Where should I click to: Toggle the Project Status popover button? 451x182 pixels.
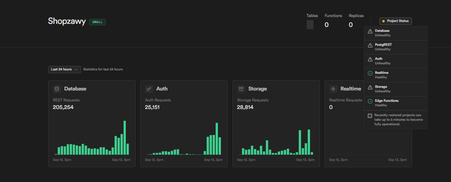point(395,21)
